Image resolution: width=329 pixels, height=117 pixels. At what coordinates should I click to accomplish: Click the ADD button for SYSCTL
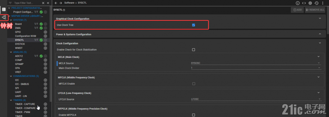[297, 10]
